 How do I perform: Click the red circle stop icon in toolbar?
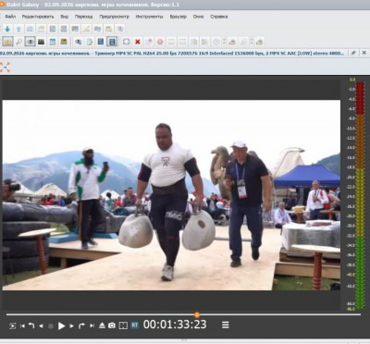point(160,42)
